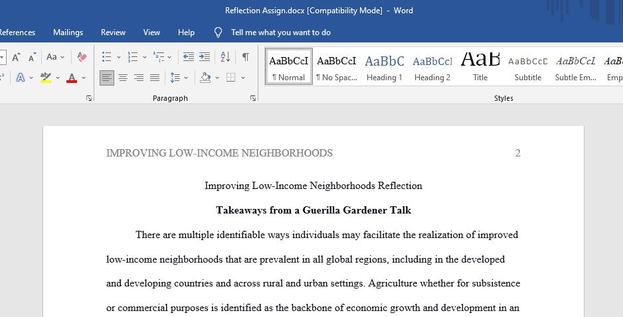Image resolution: width=623 pixels, height=317 pixels.
Task: Apply the No Spacing style
Action: click(x=337, y=67)
